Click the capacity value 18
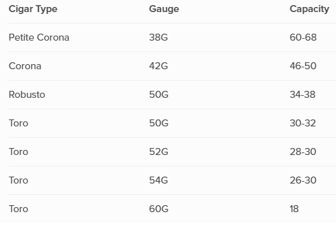This screenshot has height=249, width=336. (x=294, y=209)
